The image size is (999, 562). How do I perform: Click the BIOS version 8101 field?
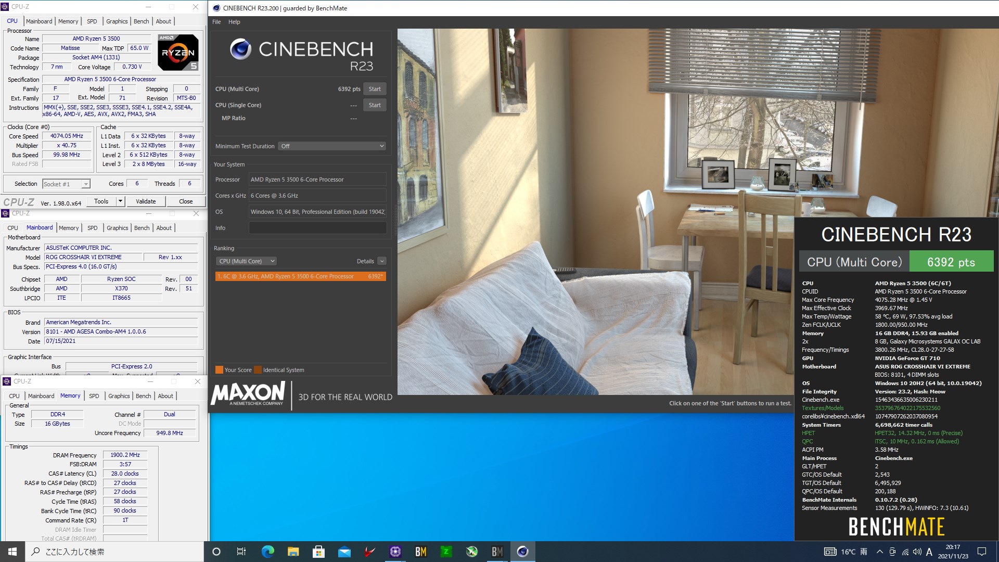tap(121, 331)
